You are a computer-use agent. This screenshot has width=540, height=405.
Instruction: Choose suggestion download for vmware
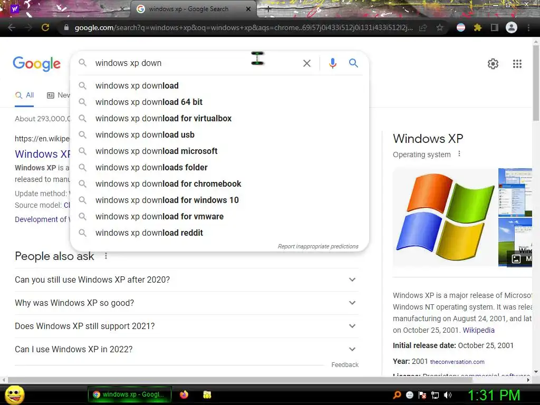pos(219,216)
